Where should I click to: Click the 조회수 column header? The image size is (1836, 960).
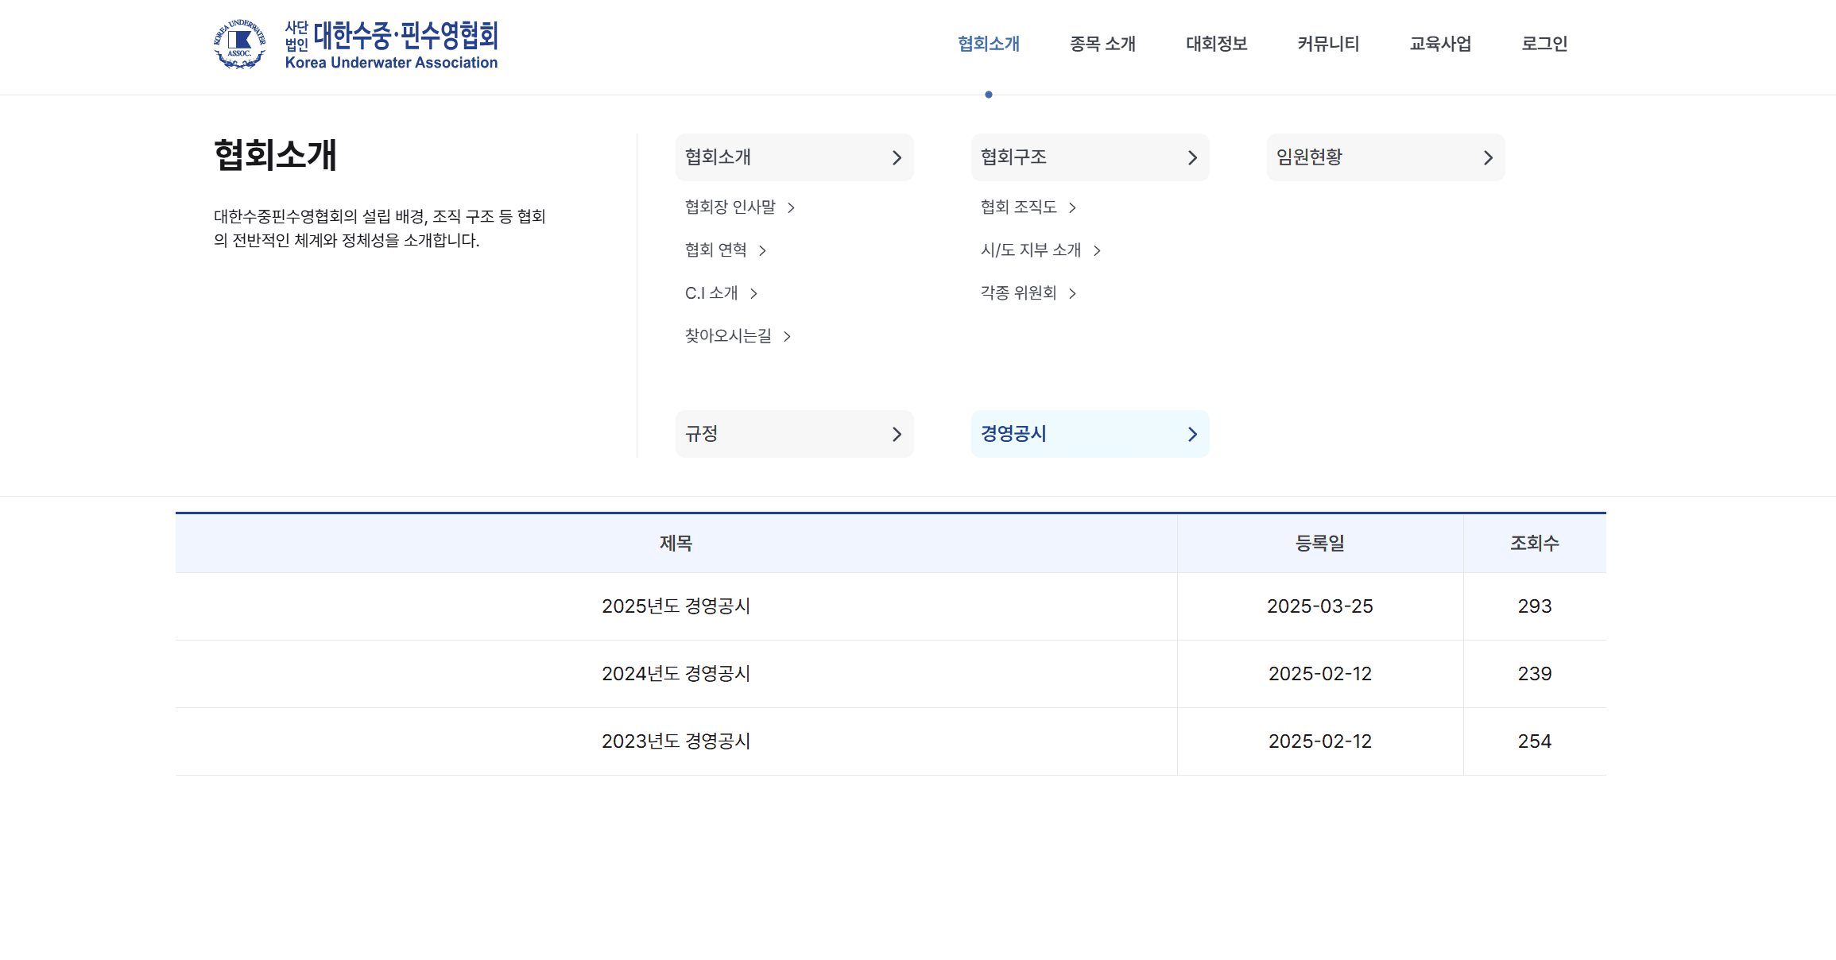1534,544
